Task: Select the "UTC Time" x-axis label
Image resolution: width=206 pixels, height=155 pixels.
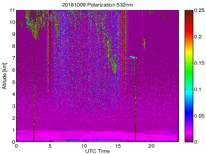Action: click(97, 151)
